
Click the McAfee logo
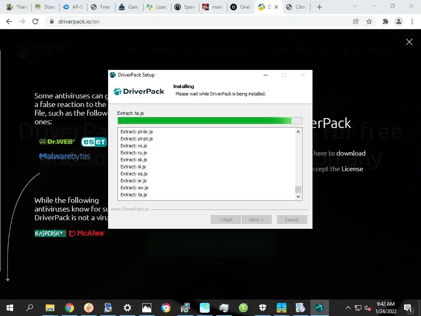tap(86, 233)
